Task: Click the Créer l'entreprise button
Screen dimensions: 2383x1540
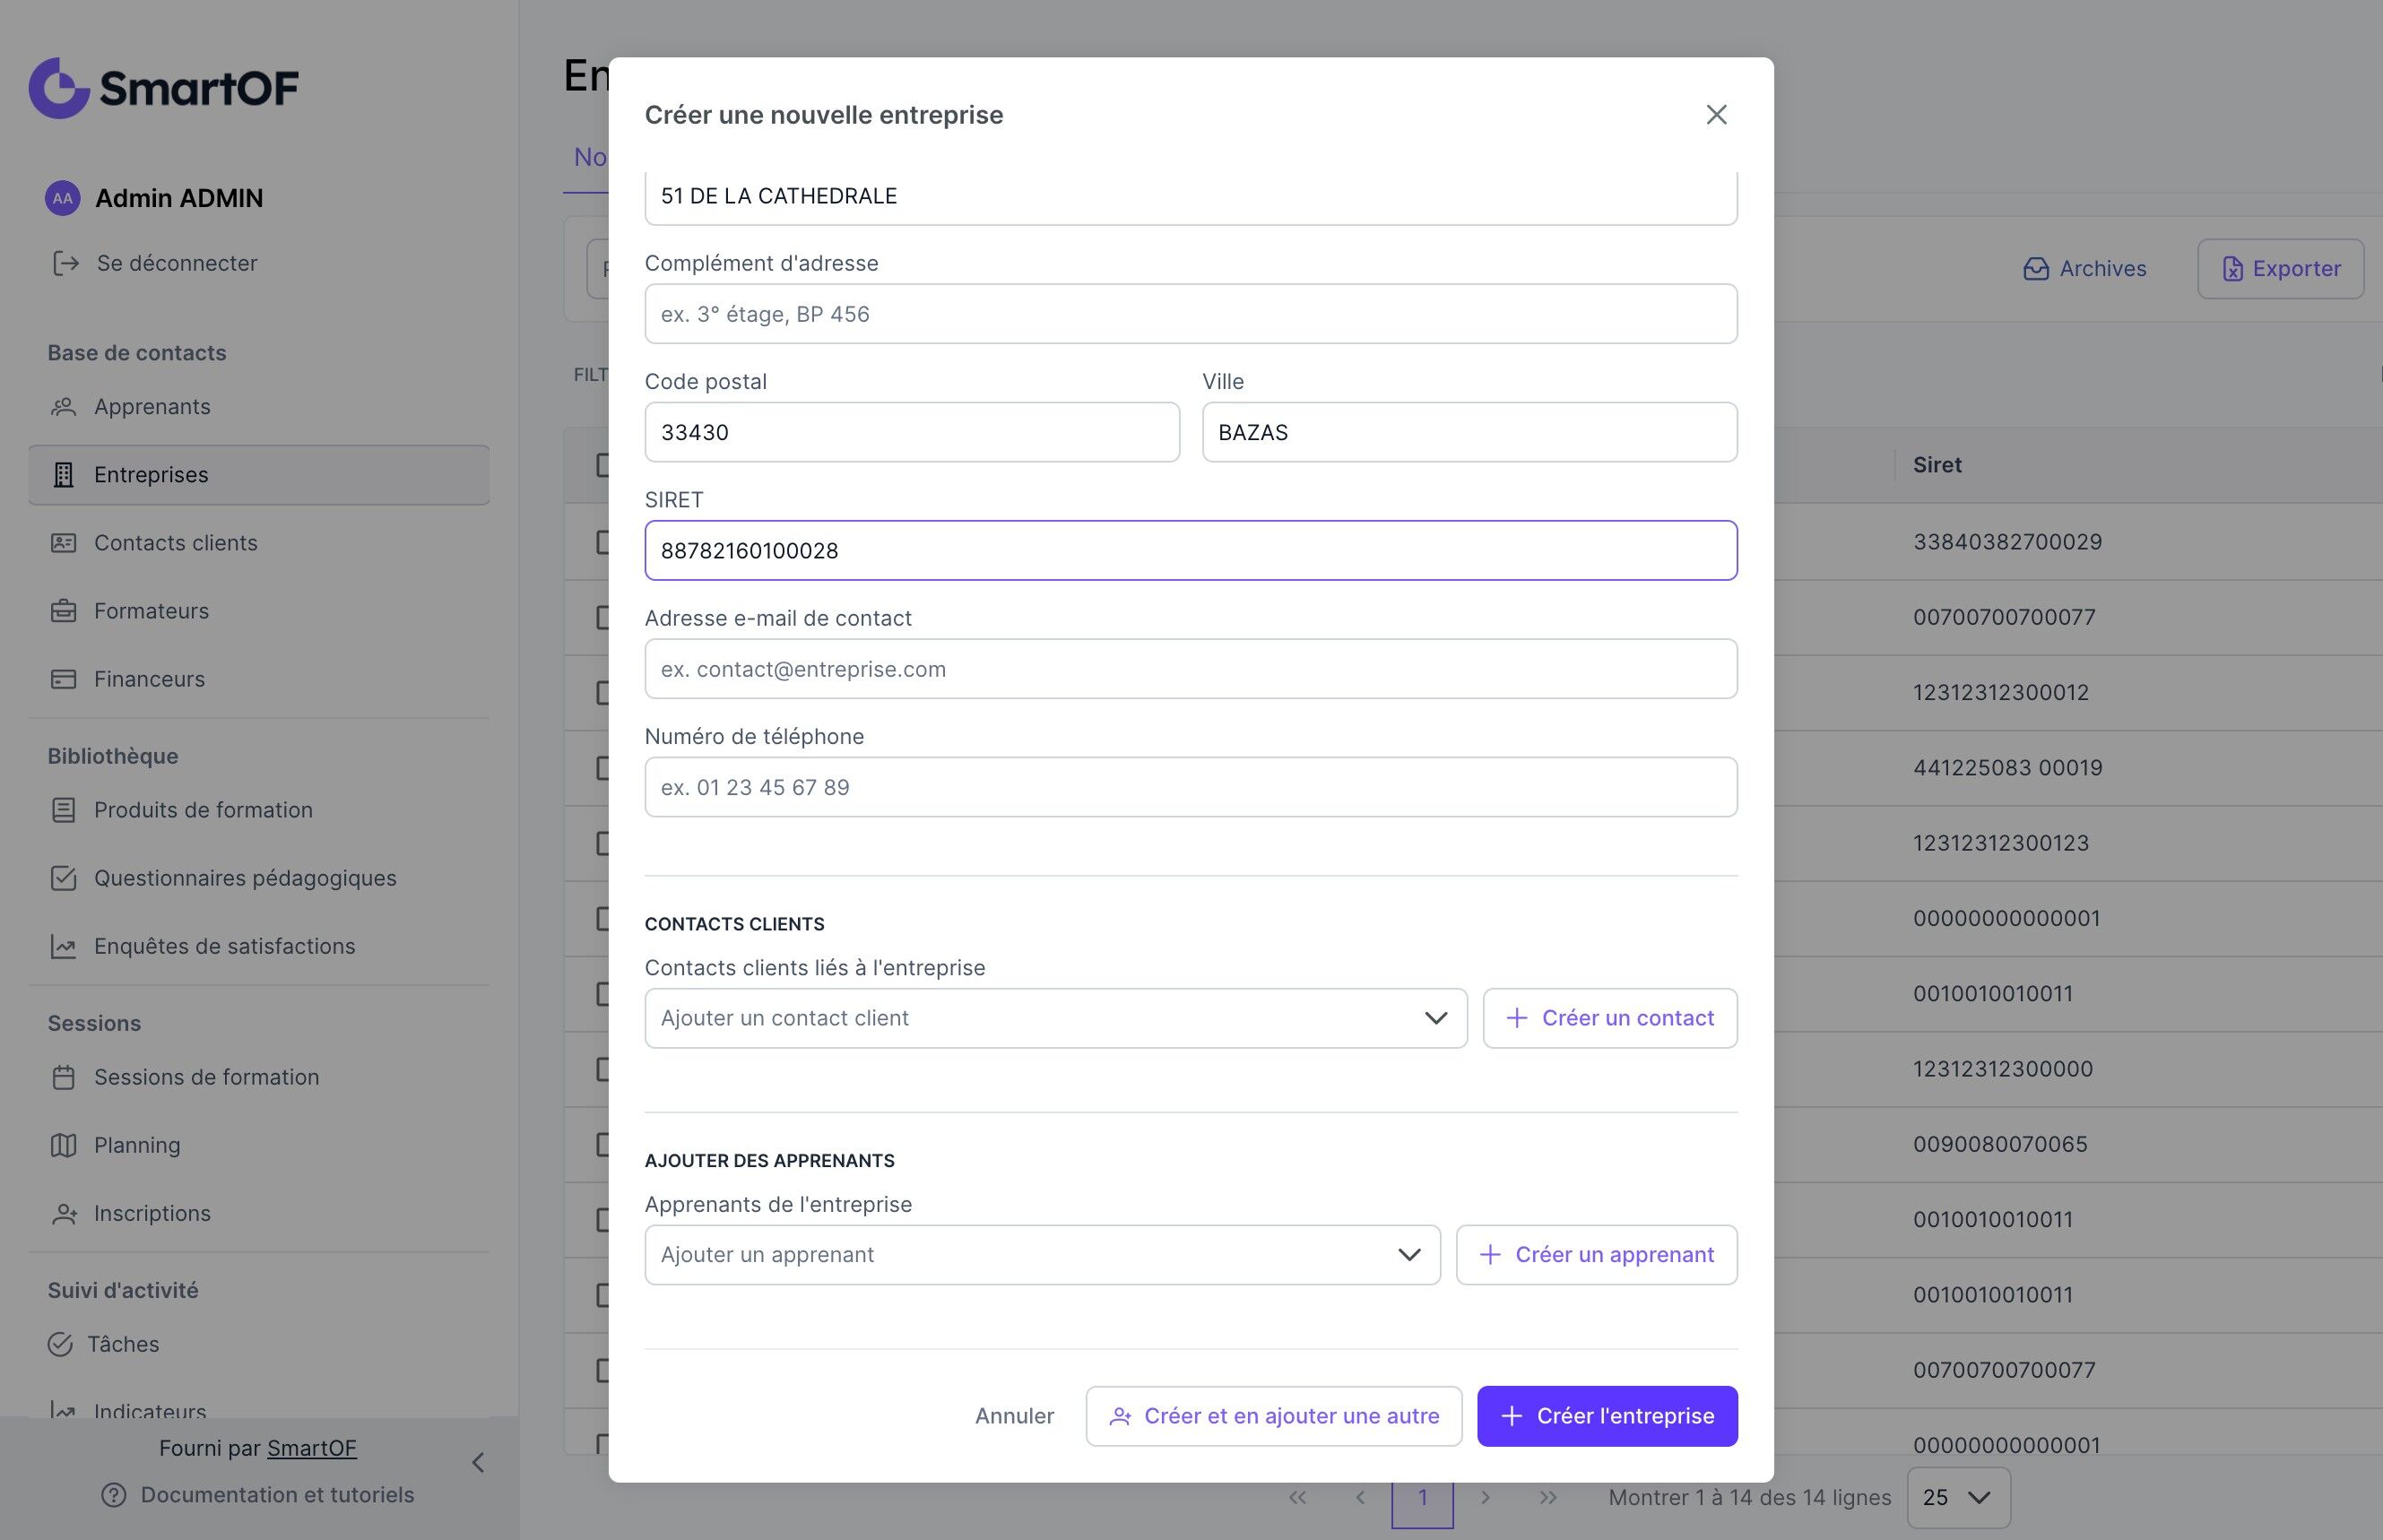Action: [1607, 1416]
